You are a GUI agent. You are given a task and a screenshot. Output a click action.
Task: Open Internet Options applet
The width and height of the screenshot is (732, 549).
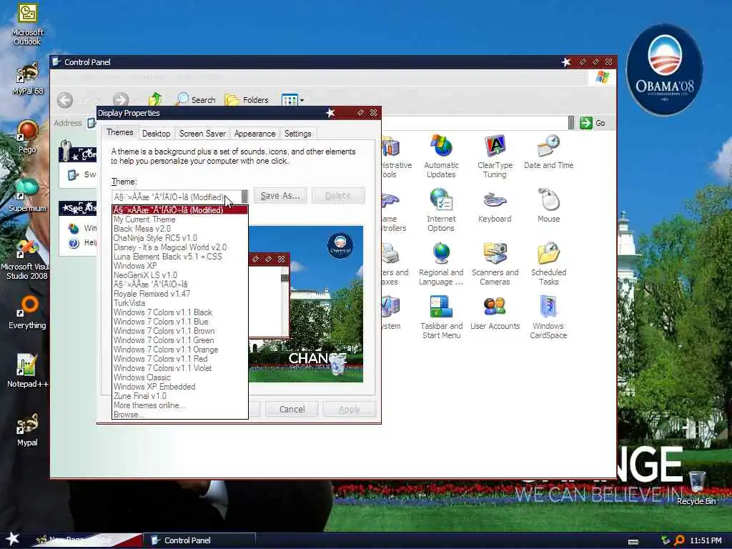tap(441, 210)
